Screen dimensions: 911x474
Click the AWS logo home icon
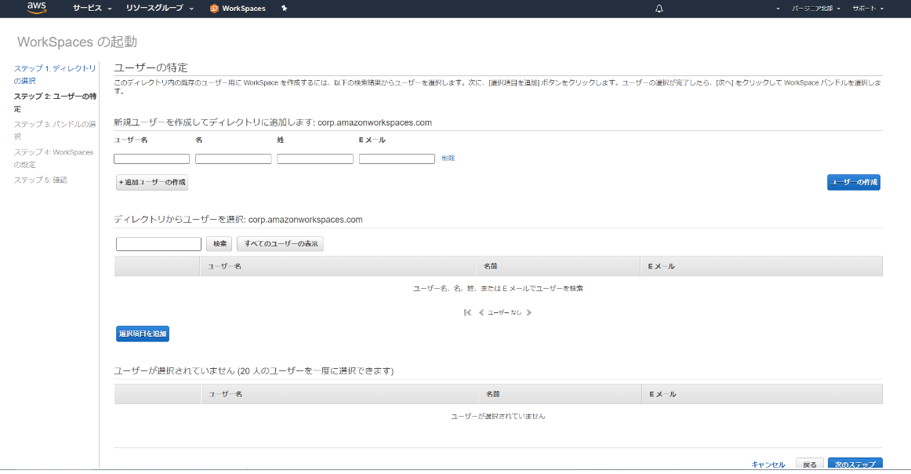coord(37,8)
